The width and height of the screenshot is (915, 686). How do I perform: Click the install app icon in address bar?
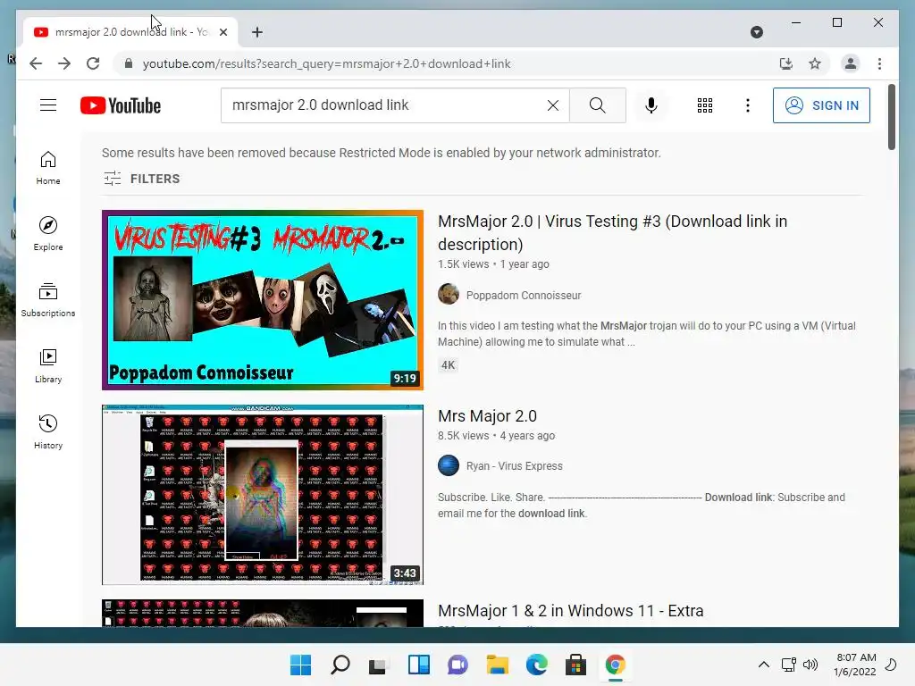point(786,63)
